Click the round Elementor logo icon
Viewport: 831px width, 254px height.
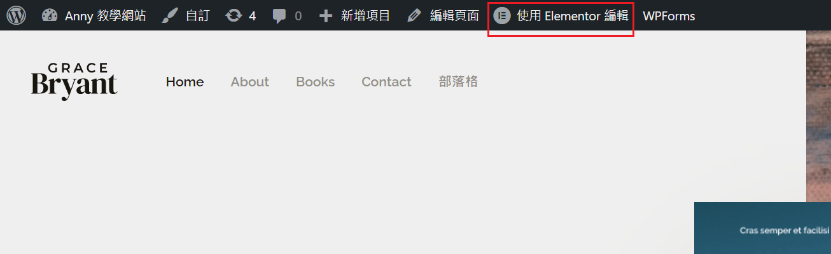503,15
